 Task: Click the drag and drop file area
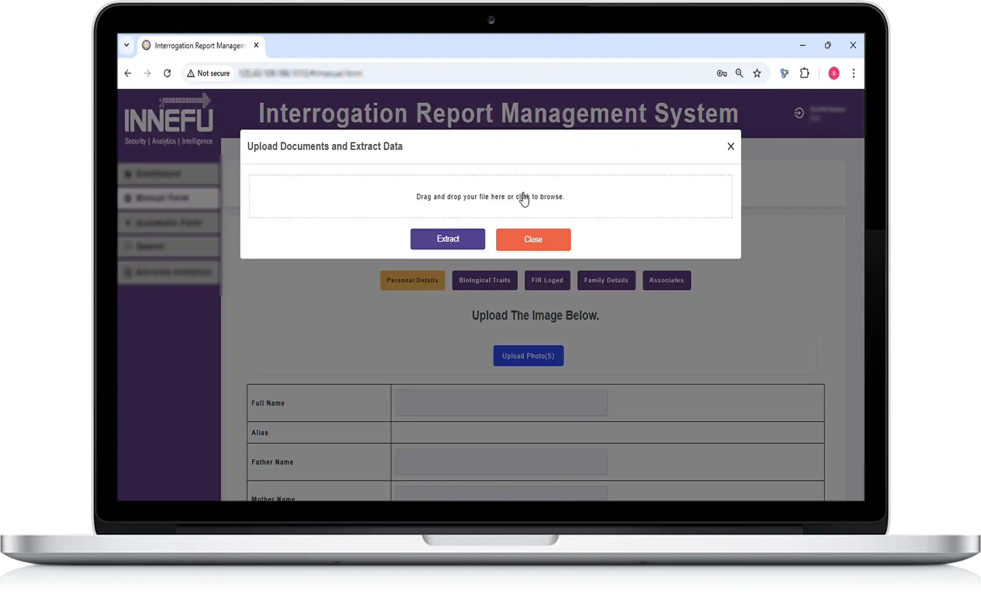click(490, 196)
